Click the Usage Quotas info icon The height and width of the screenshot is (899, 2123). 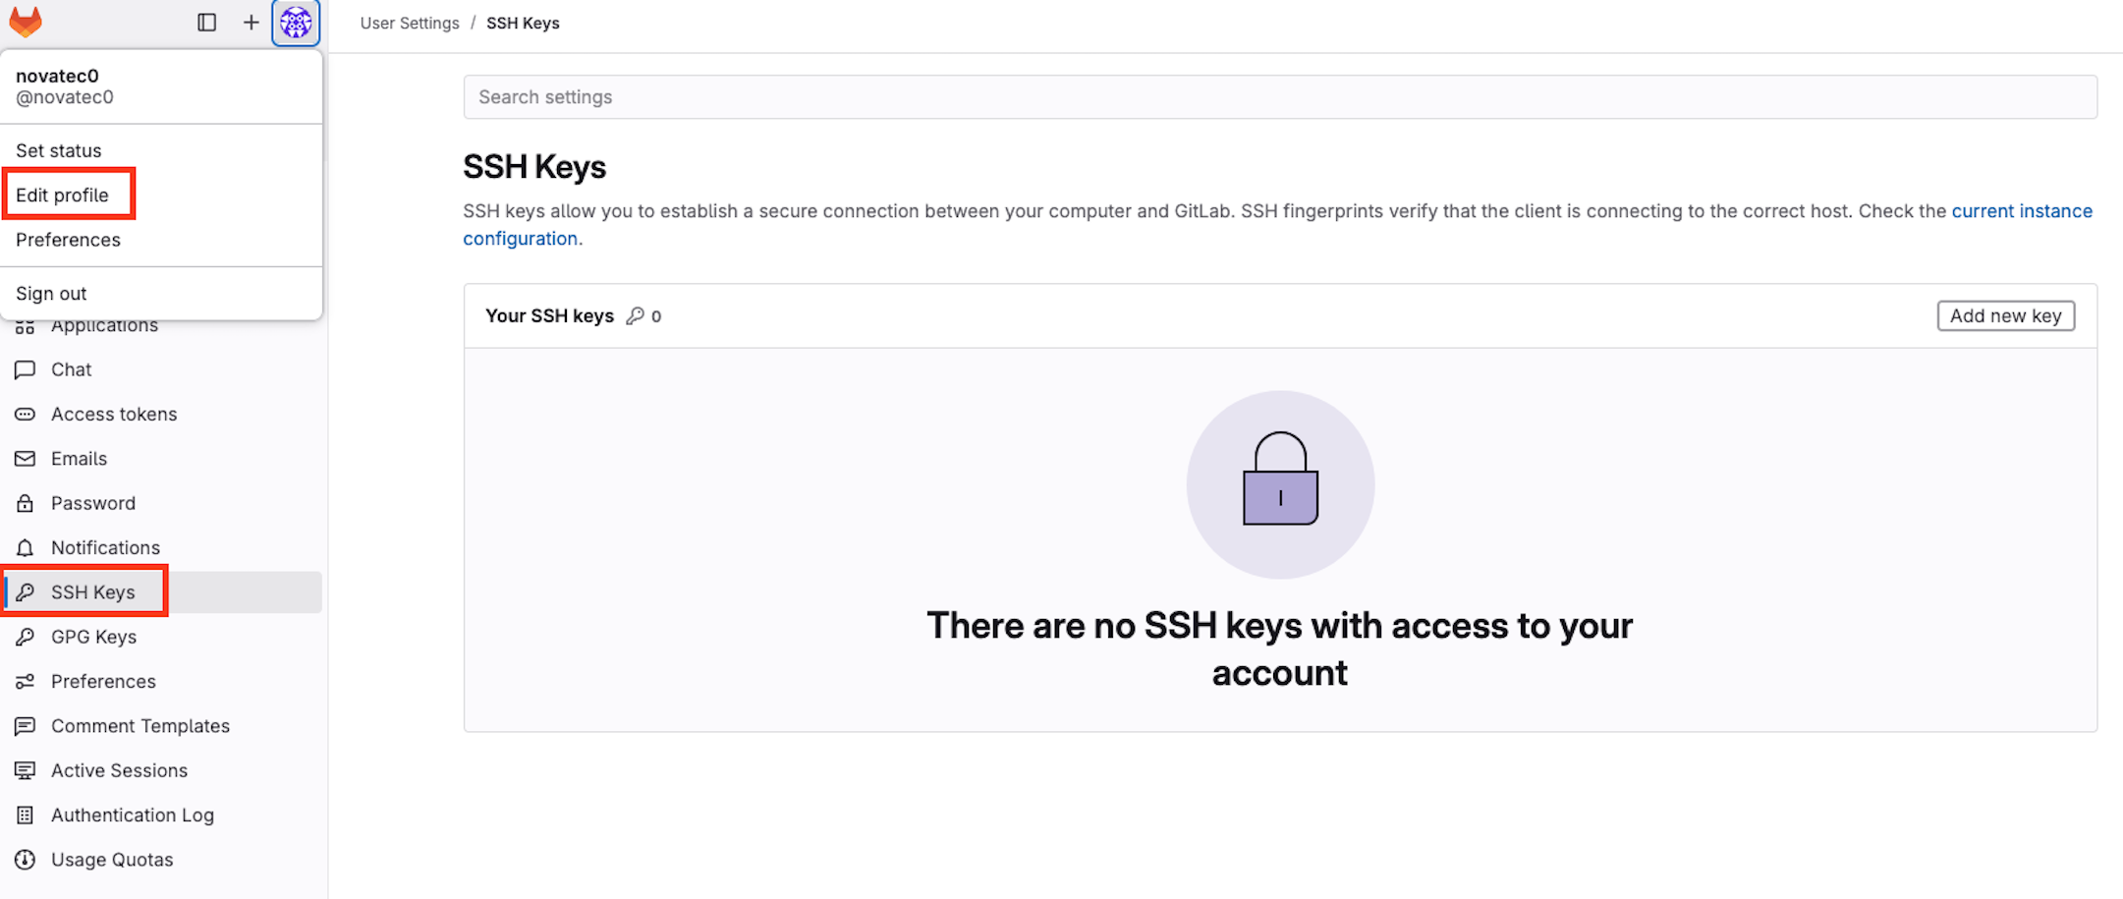coord(26,859)
